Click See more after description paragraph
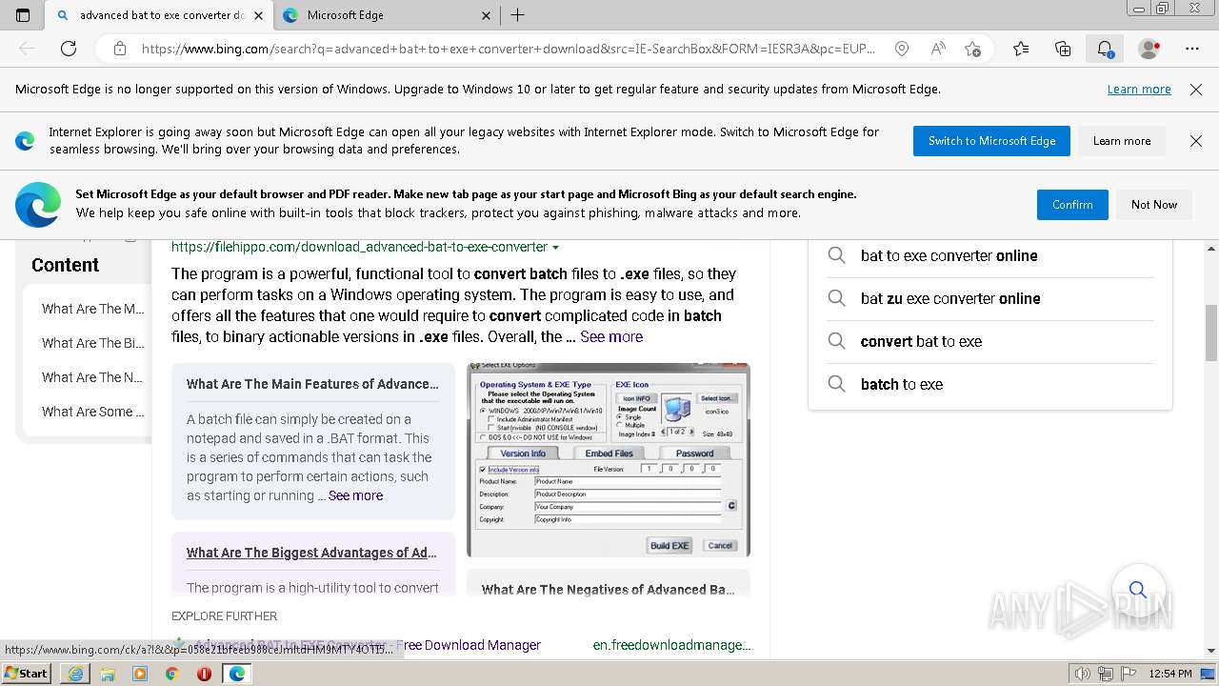The width and height of the screenshot is (1219, 686). pyautogui.click(x=611, y=336)
